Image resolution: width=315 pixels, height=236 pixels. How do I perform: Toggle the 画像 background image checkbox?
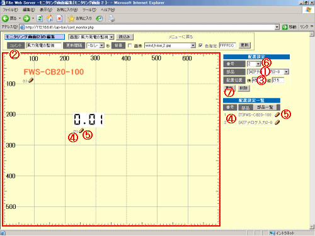(x=130, y=45)
